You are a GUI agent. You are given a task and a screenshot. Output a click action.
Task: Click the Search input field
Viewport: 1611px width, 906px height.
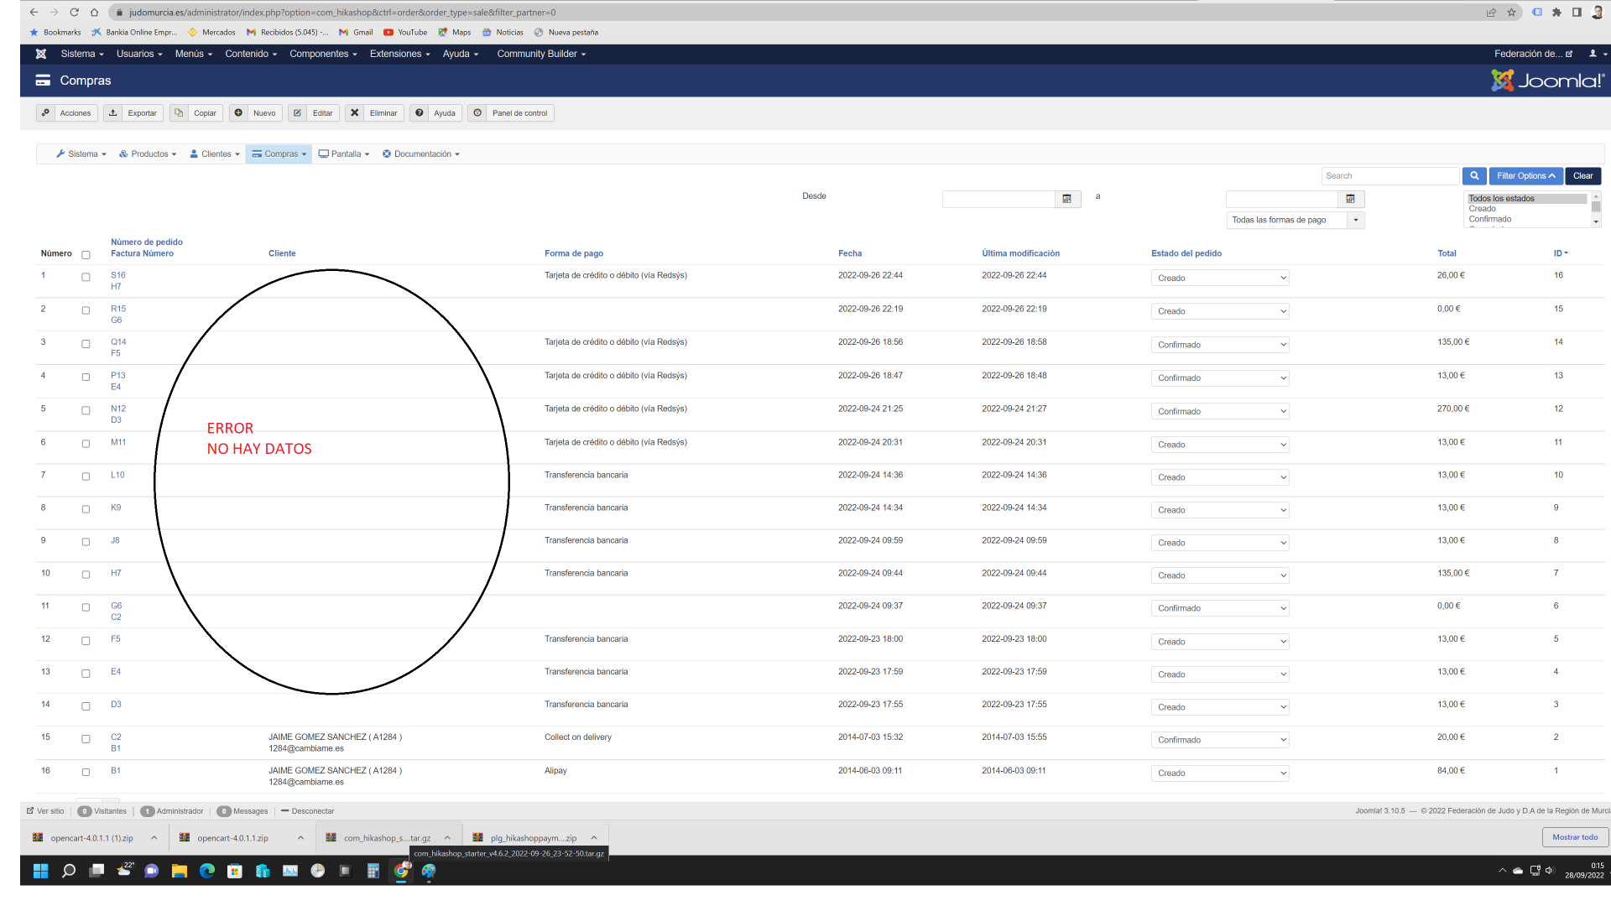tap(1389, 176)
